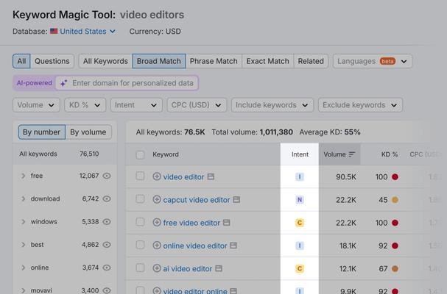Expand the 'windows' keyword group
The width and height of the screenshot is (447, 294).
coord(24,222)
